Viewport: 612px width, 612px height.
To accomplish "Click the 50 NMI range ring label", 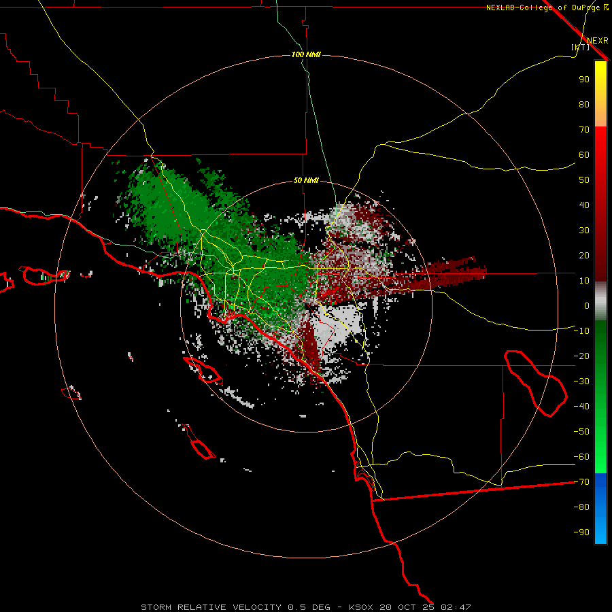I will [306, 180].
